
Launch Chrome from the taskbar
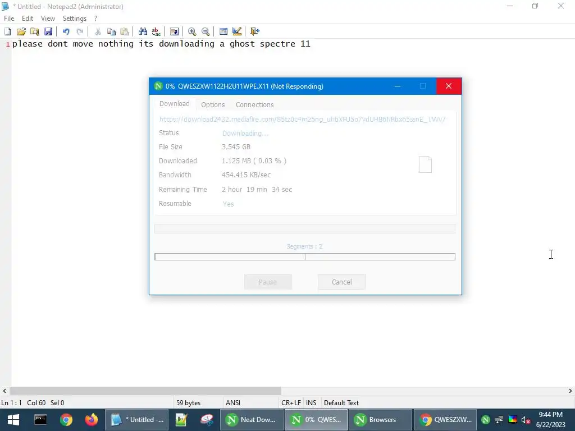click(x=66, y=420)
